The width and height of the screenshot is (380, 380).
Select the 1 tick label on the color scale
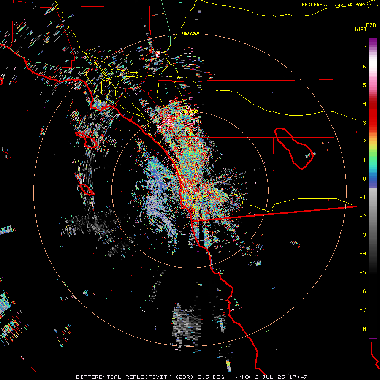point(364,160)
